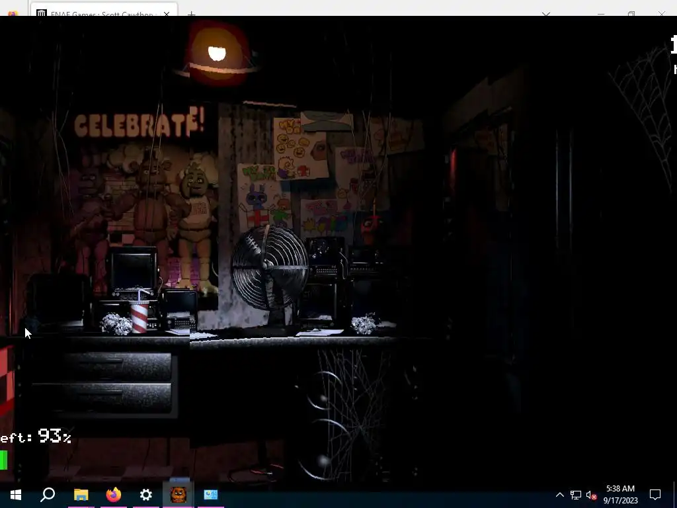677x508 pixels.
Task: Open taskbar search magnifier
Action: pos(48,495)
